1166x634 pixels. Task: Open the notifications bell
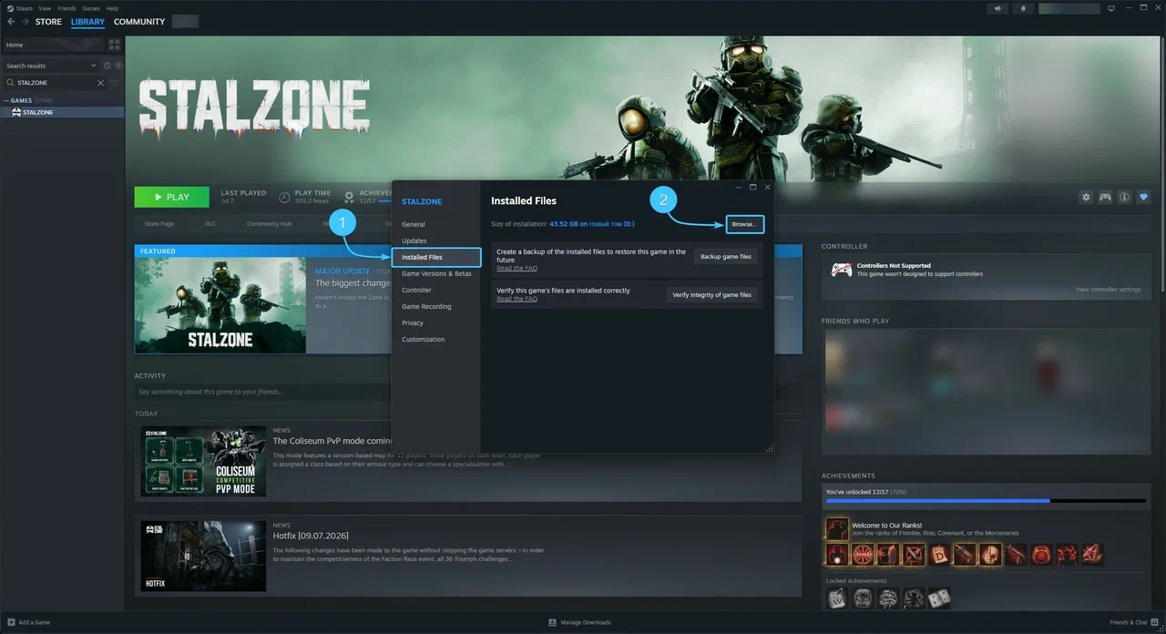pyautogui.click(x=1023, y=8)
